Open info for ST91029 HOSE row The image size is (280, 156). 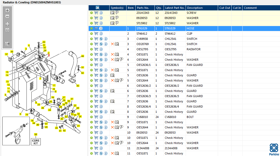point(101,28)
